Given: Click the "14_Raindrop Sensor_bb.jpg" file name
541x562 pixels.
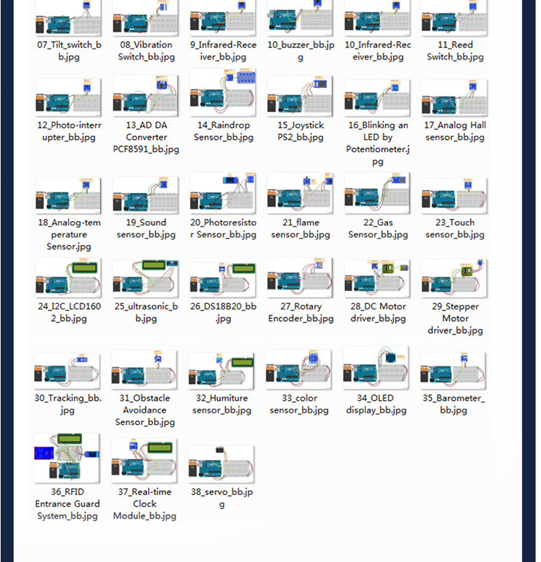Looking at the screenshot, I should click(224, 131).
